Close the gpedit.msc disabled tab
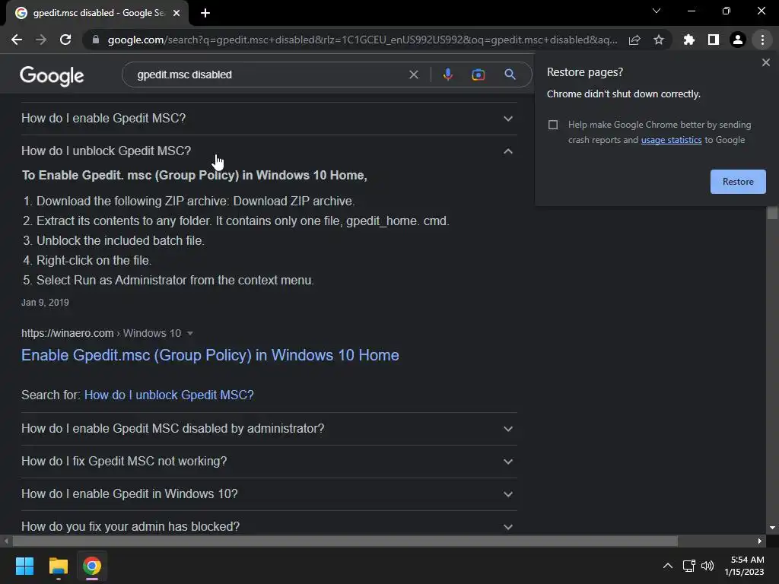The image size is (779, 584). point(176,13)
